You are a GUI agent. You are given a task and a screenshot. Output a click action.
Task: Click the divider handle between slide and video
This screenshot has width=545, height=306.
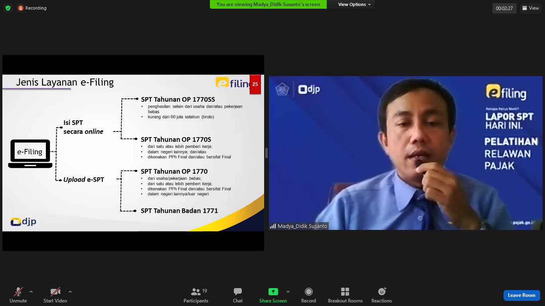(x=267, y=153)
